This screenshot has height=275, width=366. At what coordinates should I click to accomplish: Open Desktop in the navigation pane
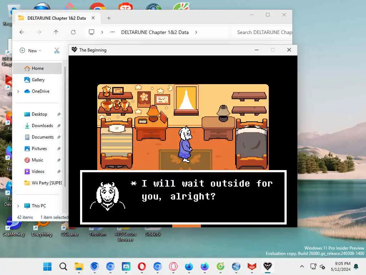(37, 114)
